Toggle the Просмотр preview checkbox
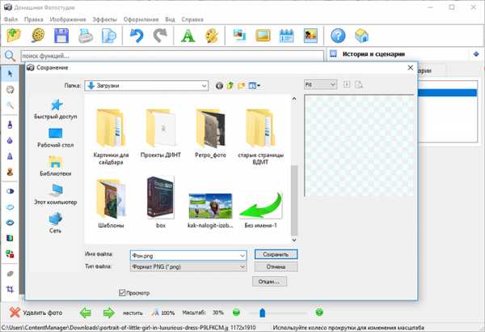 pyautogui.click(x=123, y=292)
